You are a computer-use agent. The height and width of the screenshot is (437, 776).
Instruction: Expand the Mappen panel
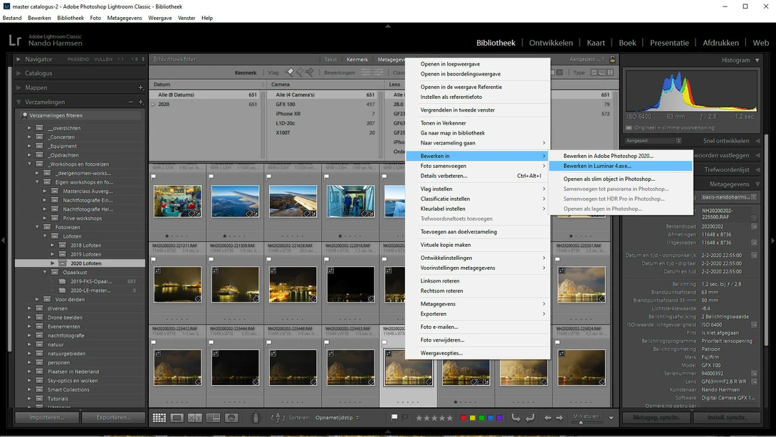tap(19, 88)
